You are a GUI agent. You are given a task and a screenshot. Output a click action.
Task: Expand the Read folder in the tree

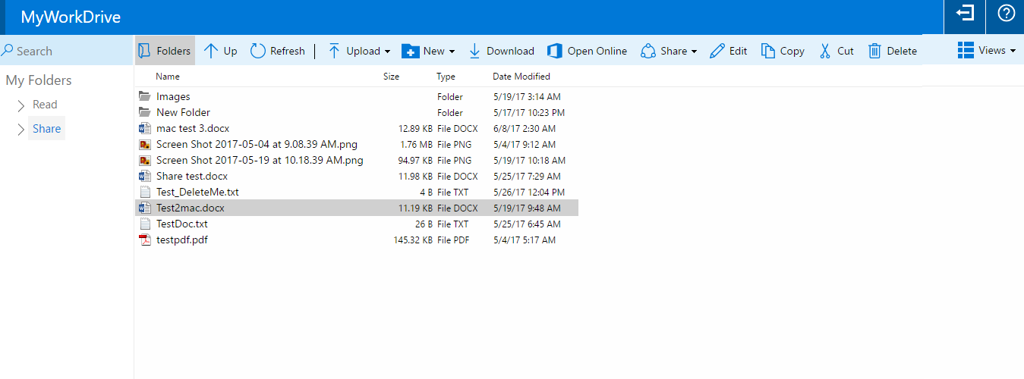point(21,105)
